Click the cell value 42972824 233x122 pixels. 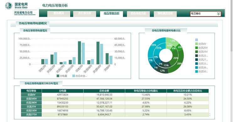(x=62, y=95)
